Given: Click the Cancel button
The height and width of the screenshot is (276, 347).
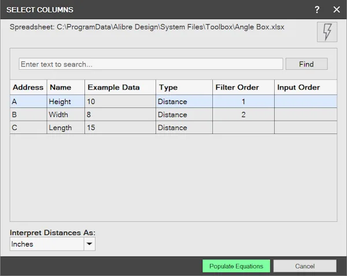Looking at the screenshot, I should click(305, 266).
